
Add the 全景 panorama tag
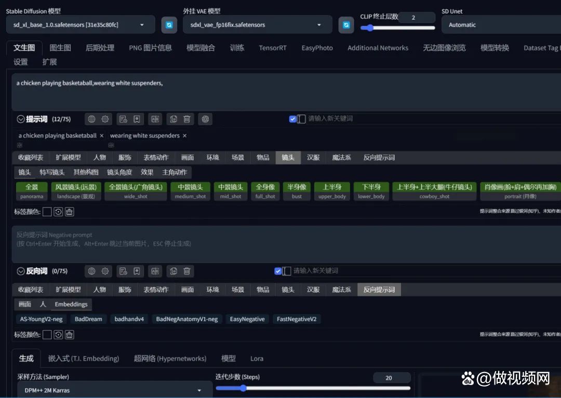click(32, 191)
